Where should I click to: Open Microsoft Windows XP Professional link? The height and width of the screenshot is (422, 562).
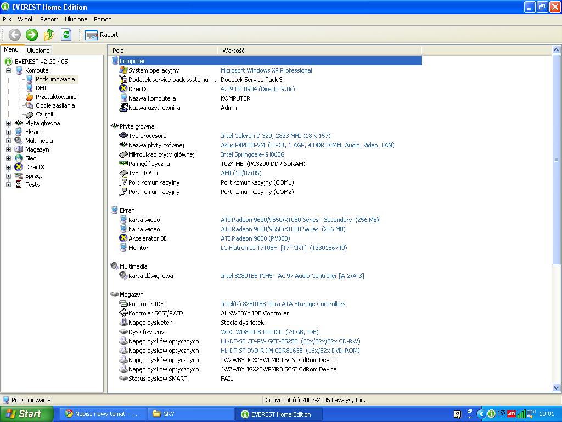point(266,71)
